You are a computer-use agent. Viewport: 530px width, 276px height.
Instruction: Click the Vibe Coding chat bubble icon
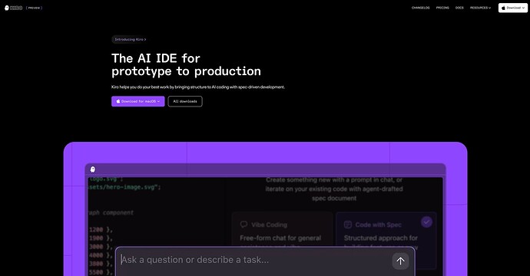243,225
